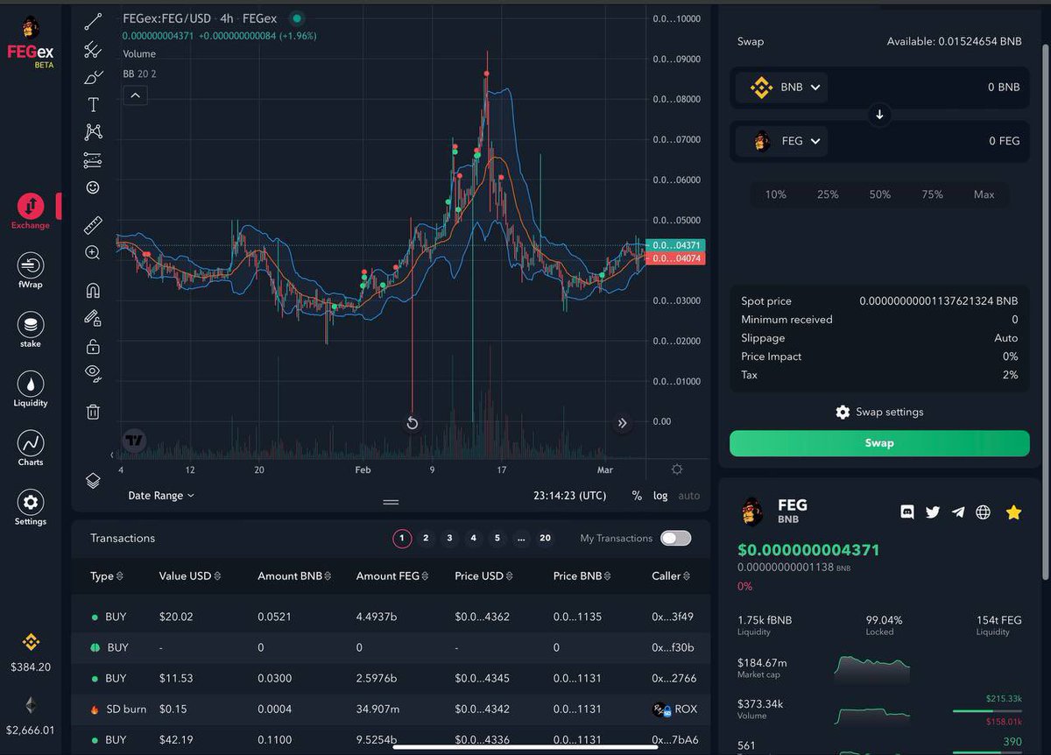The width and height of the screenshot is (1051, 755).
Task: Open the FEG token selector dropdown
Action: click(x=782, y=141)
